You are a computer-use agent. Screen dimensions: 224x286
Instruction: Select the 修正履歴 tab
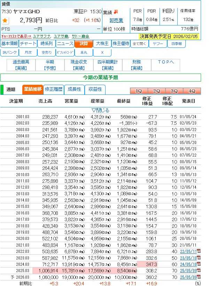[54, 89]
